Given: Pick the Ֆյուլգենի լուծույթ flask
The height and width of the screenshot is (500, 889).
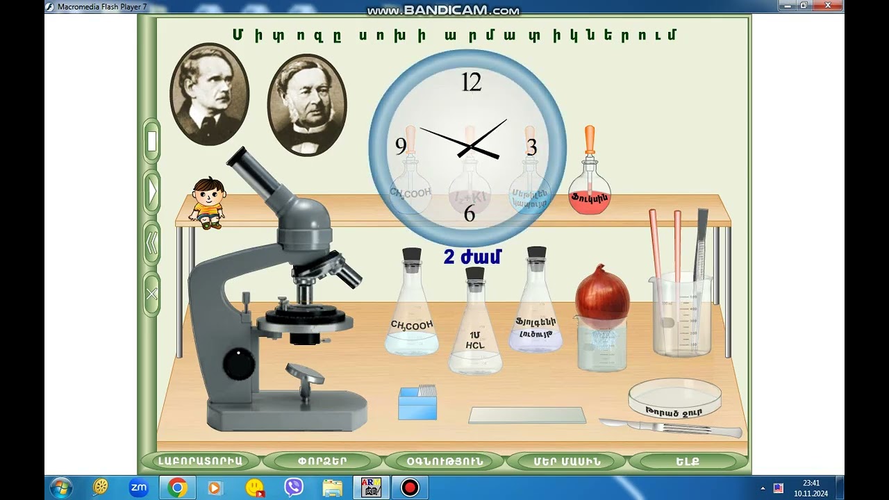Looking at the screenshot, I should click(x=535, y=299).
